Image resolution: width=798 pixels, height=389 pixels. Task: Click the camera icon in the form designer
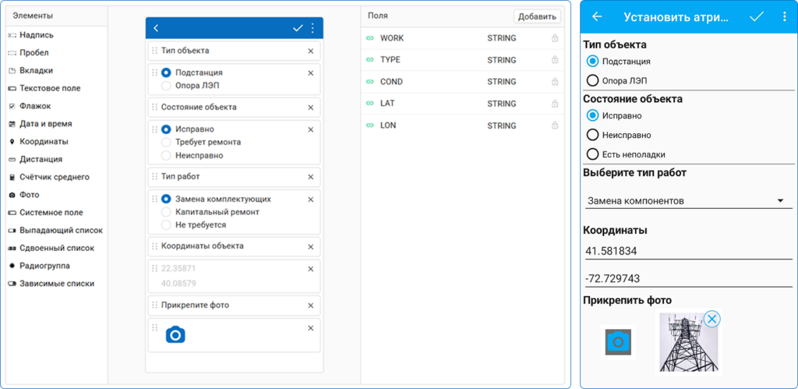(x=175, y=335)
